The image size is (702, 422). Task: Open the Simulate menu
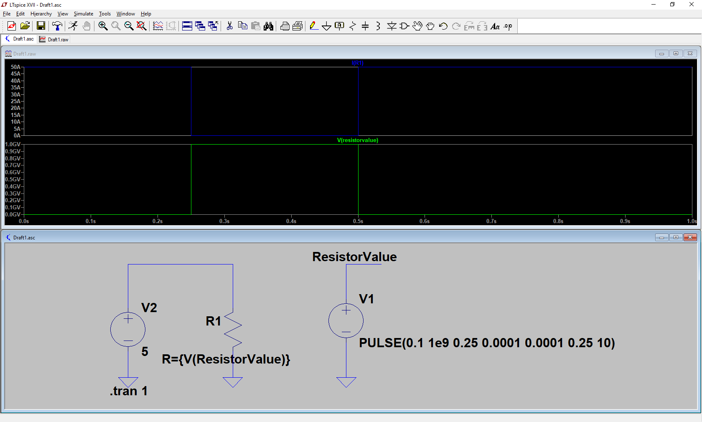click(x=84, y=14)
